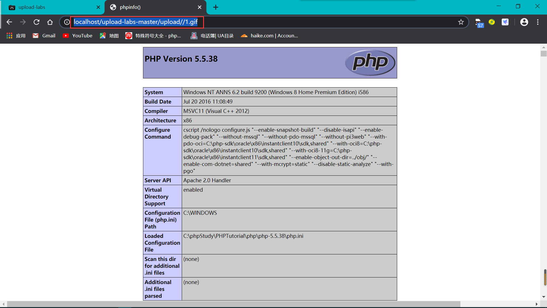Open the user profile avatar
Screen dimensions: 547x308
click(524, 22)
